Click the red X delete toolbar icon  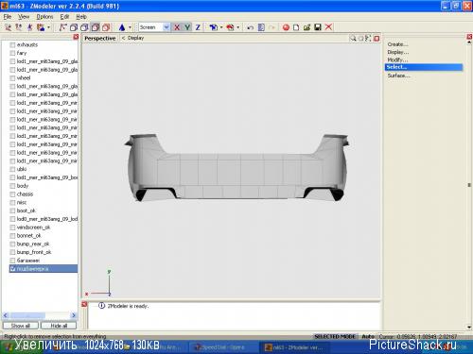click(328, 27)
